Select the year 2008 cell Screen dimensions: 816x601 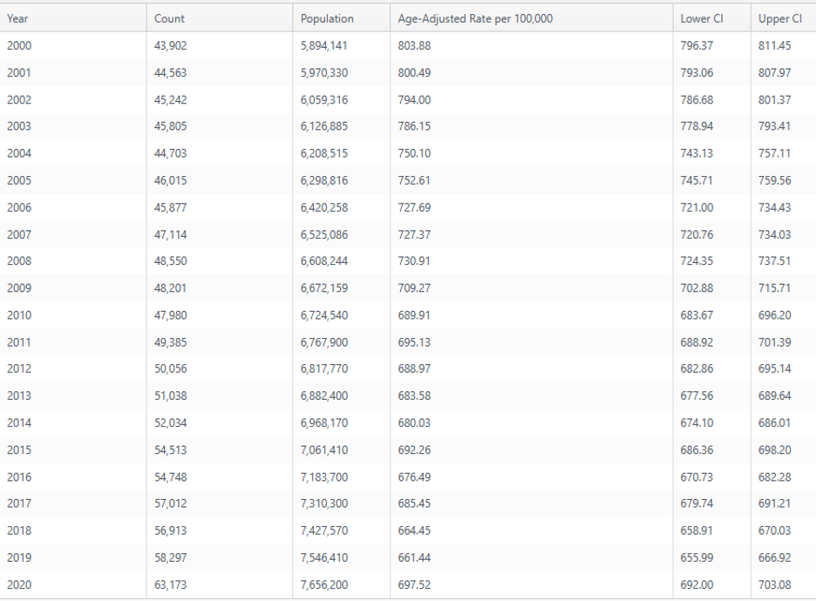(19, 261)
